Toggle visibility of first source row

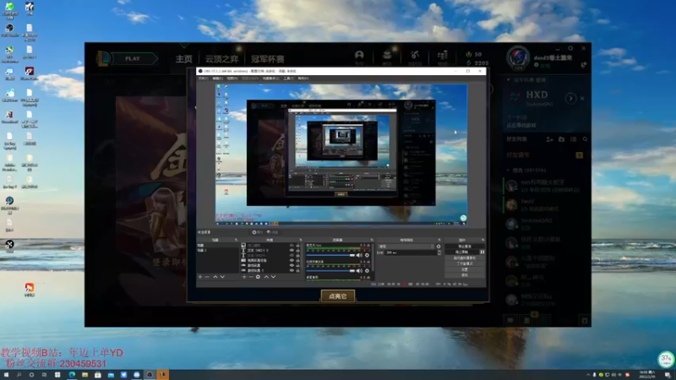pyautogui.click(x=292, y=246)
